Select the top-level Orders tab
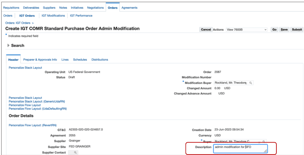 113,8
